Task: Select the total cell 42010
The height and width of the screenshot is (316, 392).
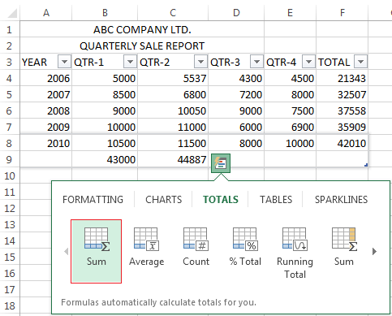Action: 342,143
